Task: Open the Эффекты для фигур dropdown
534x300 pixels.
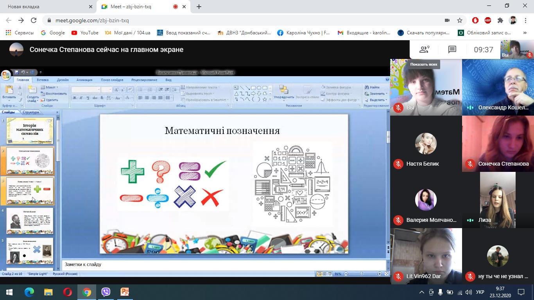Action: 340,100
